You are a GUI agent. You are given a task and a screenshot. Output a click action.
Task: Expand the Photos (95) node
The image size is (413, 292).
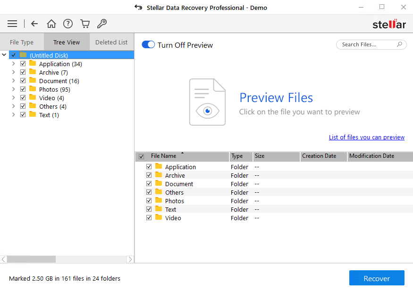(x=13, y=89)
